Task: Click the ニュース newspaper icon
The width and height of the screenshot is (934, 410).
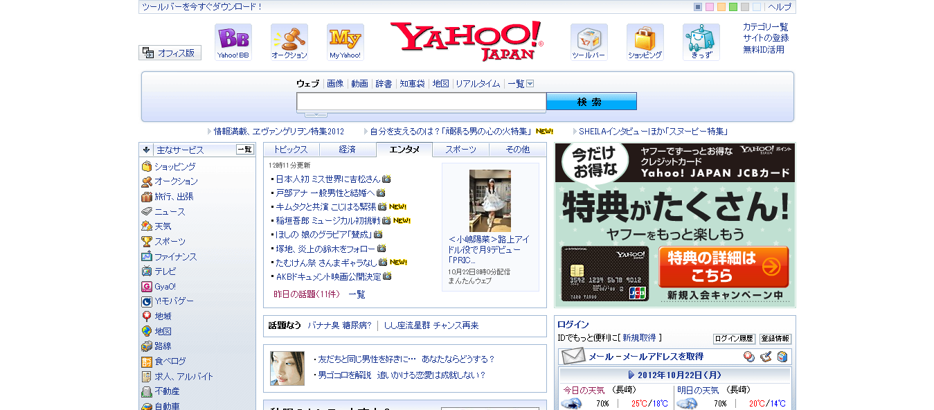Action: [x=147, y=212]
